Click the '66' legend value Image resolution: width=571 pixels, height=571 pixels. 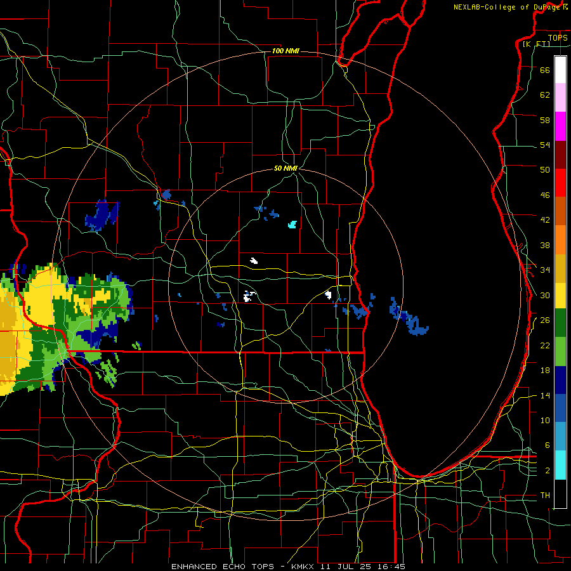pyautogui.click(x=545, y=70)
